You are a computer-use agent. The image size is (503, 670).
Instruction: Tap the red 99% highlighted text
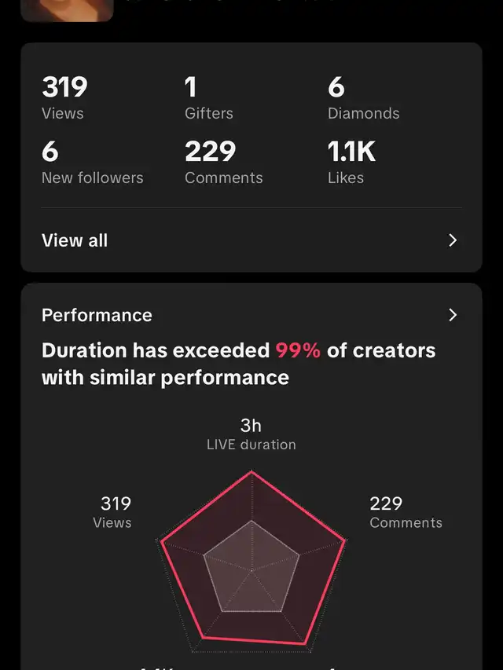pyautogui.click(x=298, y=350)
